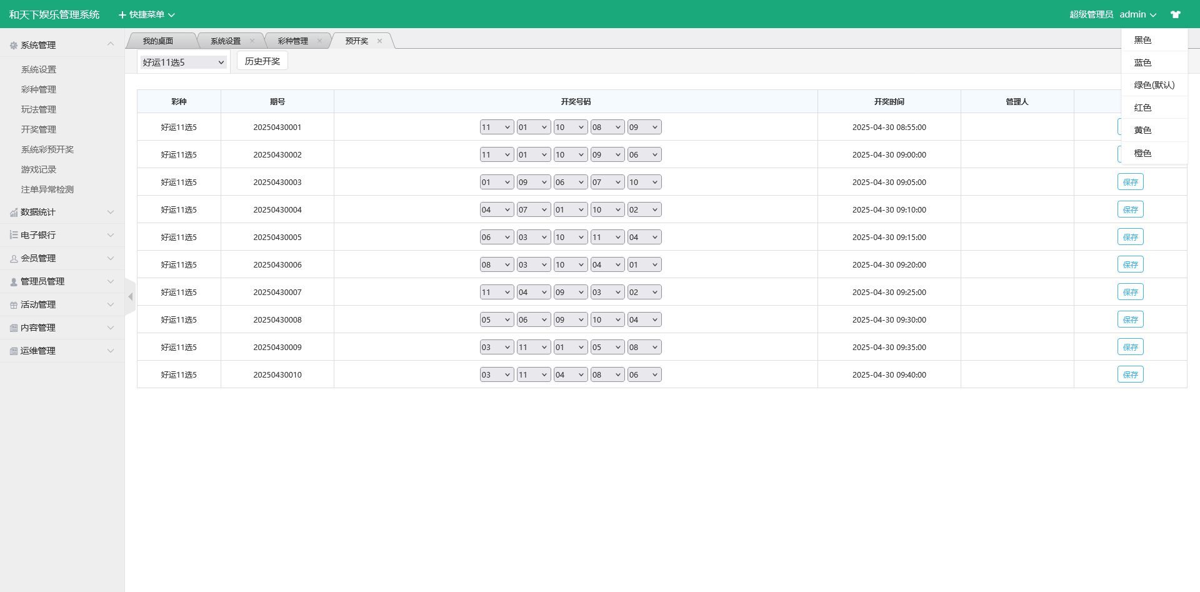Screen dimensions: 1200x592
Task: Open 系统彩预开奖 in the sidebar
Action: click(x=47, y=149)
